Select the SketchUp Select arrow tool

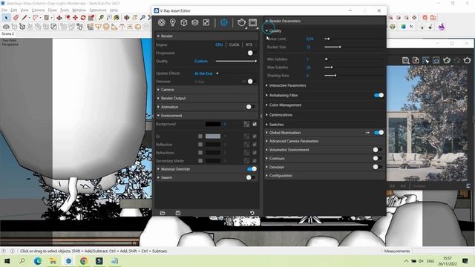pyautogui.click(x=6, y=18)
